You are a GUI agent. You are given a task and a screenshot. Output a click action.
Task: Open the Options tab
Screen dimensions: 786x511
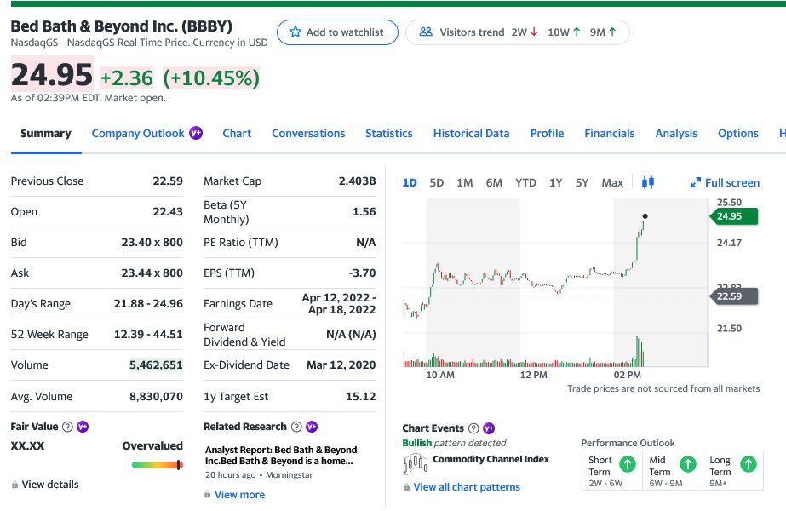tap(737, 134)
